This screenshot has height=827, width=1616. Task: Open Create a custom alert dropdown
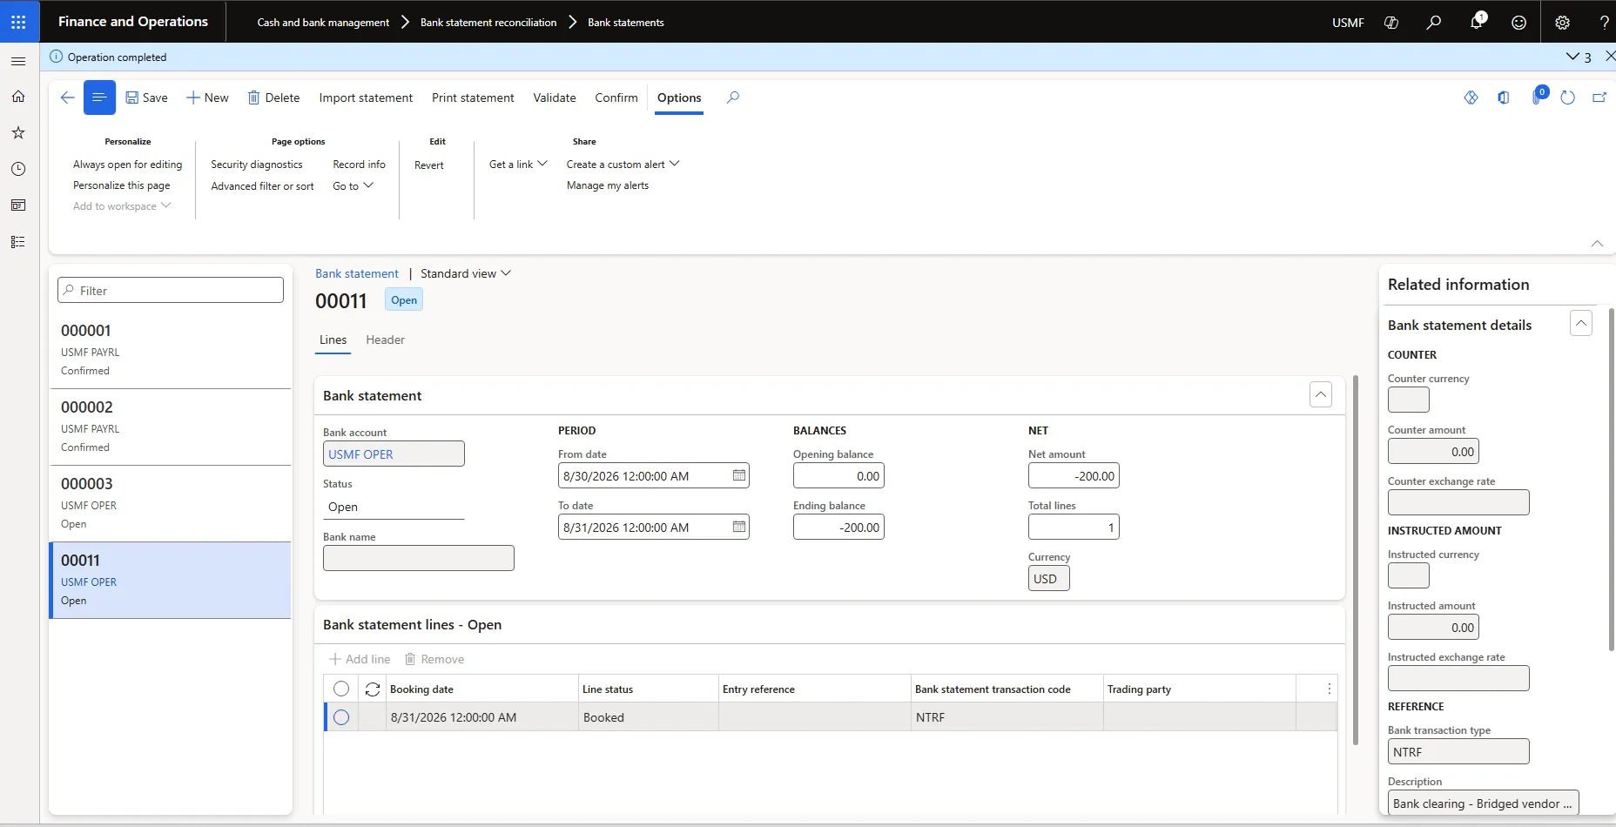(623, 164)
